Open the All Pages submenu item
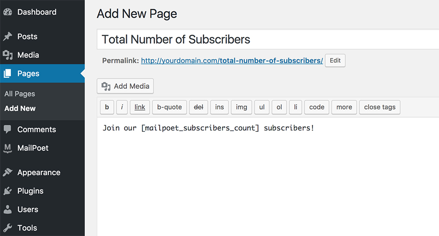 click(20, 94)
